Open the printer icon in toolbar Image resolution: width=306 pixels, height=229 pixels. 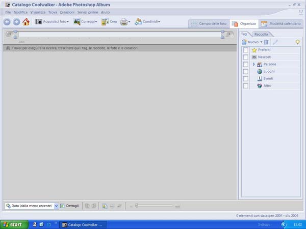click(x=125, y=21)
